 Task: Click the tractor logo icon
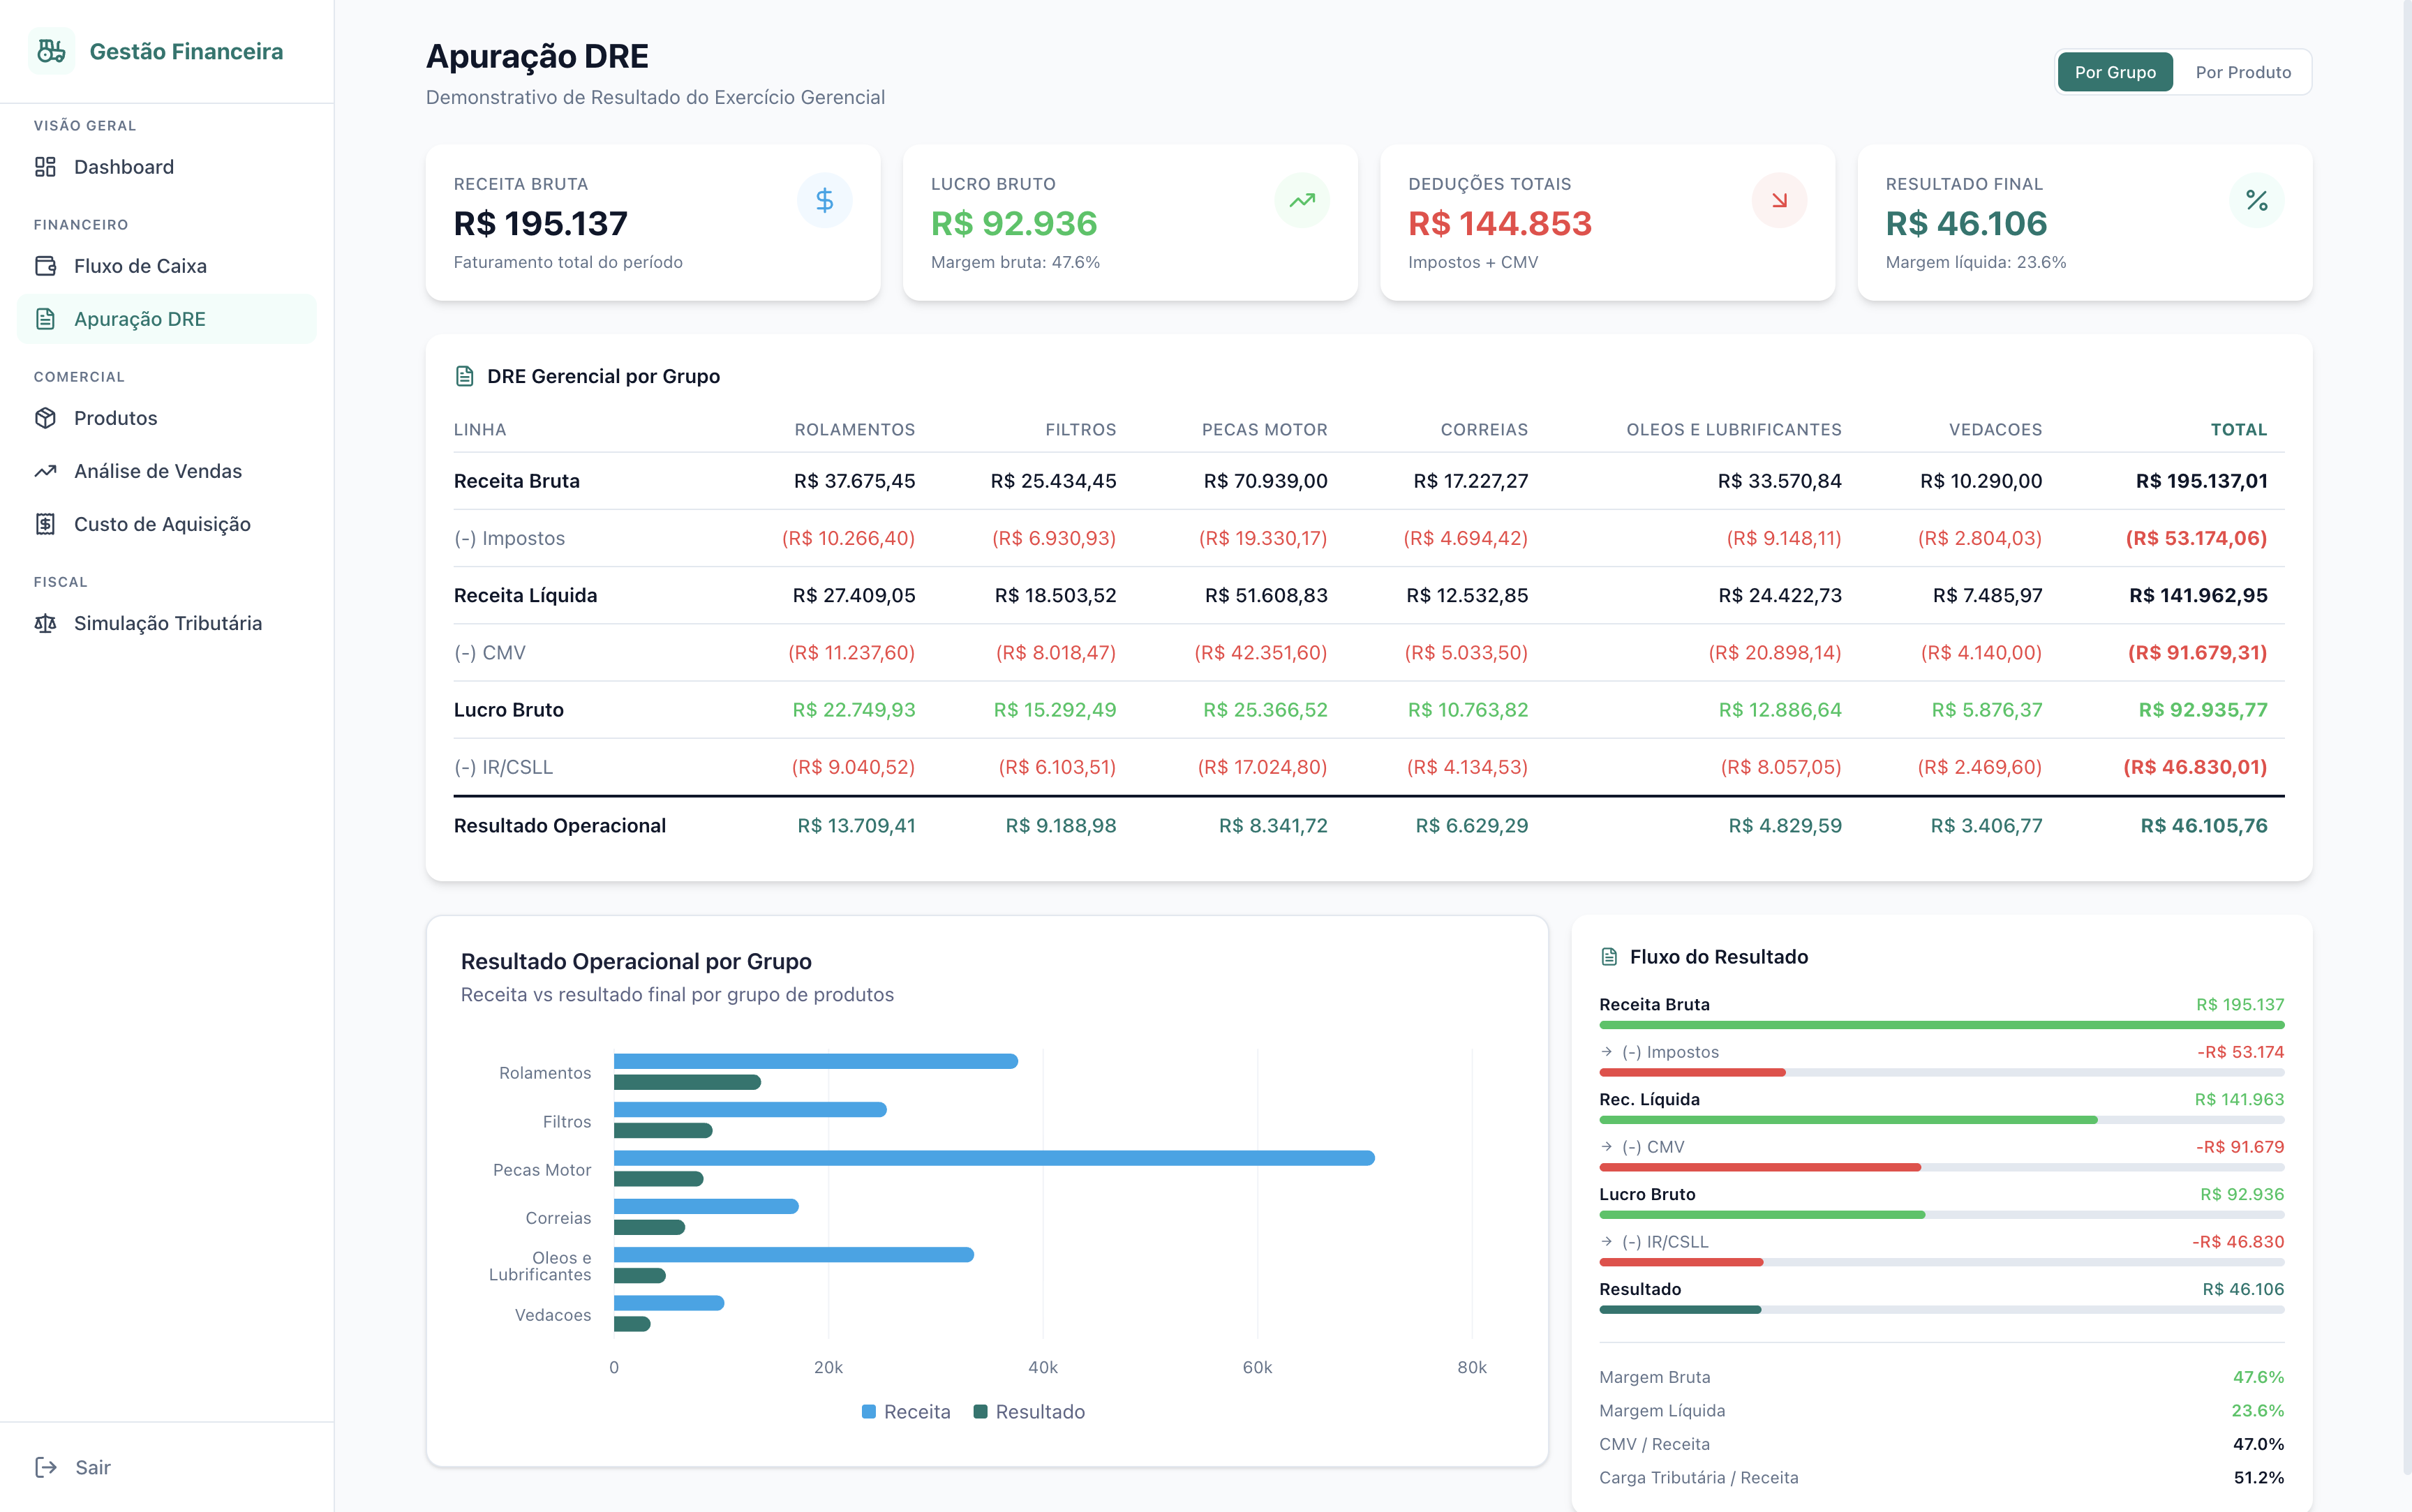click(x=51, y=51)
